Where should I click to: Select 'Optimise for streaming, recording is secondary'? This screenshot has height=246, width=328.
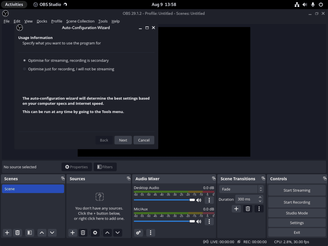tap(24, 60)
